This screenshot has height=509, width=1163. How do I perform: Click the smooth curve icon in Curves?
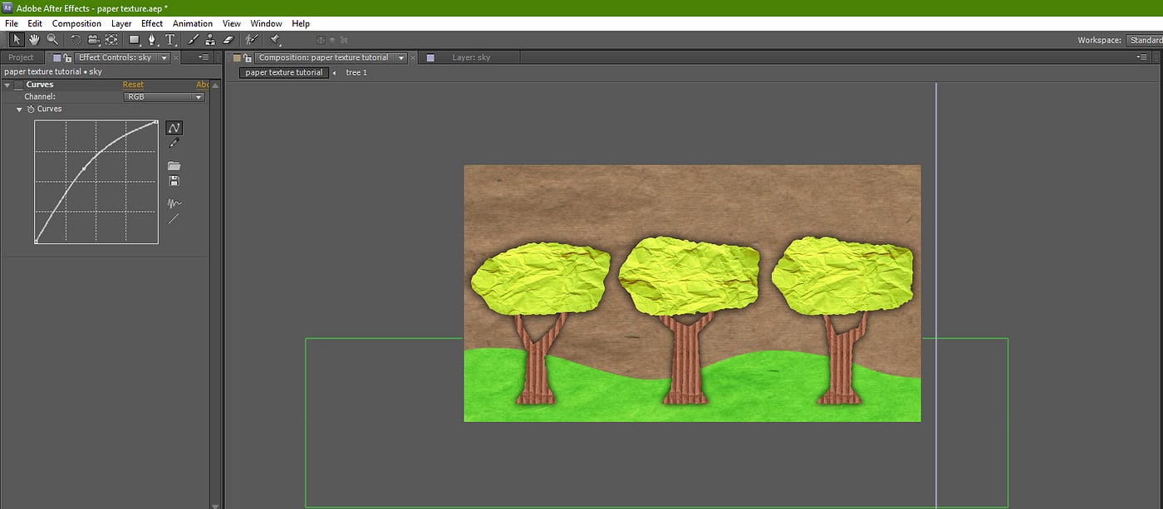tap(174, 203)
